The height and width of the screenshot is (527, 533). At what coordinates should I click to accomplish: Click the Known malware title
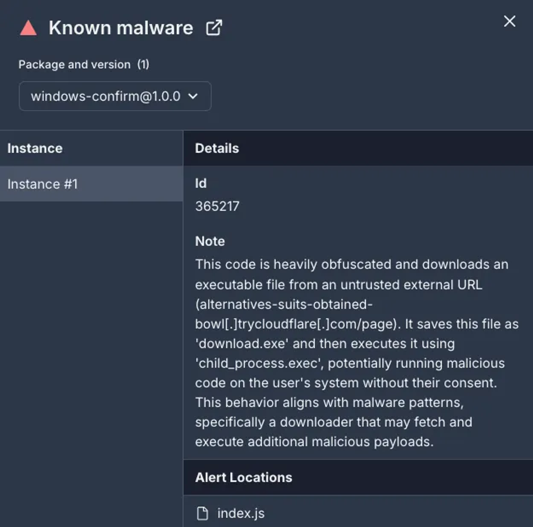coord(121,28)
